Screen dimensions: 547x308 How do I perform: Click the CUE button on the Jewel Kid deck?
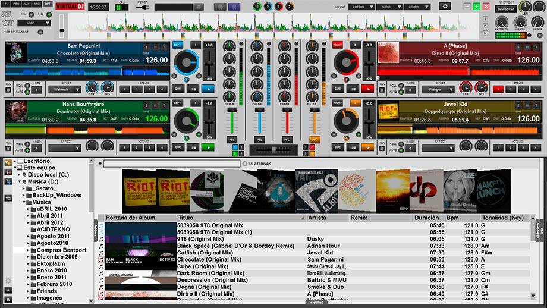pyautogui.click(x=337, y=147)
